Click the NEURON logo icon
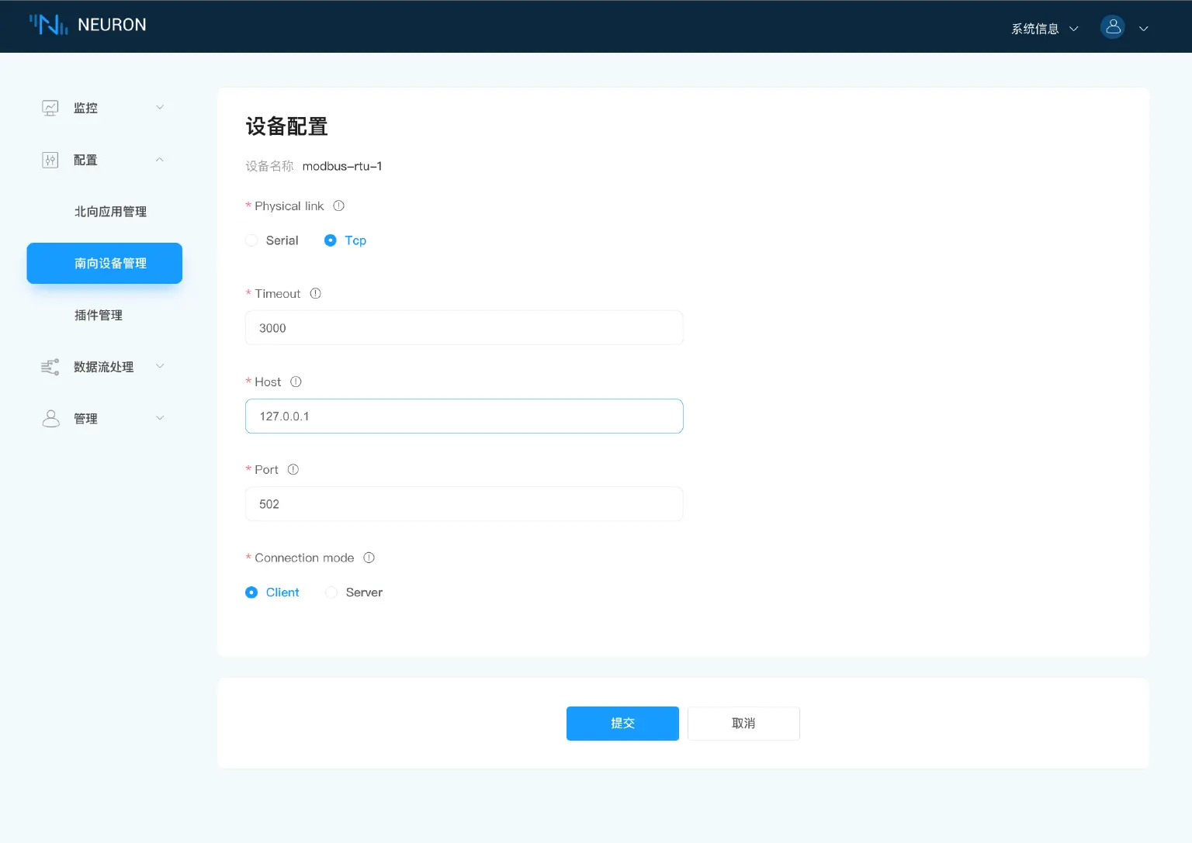The height and width of the screenshot is (843, 1192). pos(47,24)
